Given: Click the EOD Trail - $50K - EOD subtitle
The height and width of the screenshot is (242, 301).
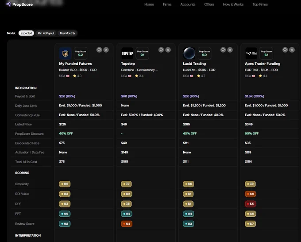Looking at the screenshot, I should pos(261,70).
